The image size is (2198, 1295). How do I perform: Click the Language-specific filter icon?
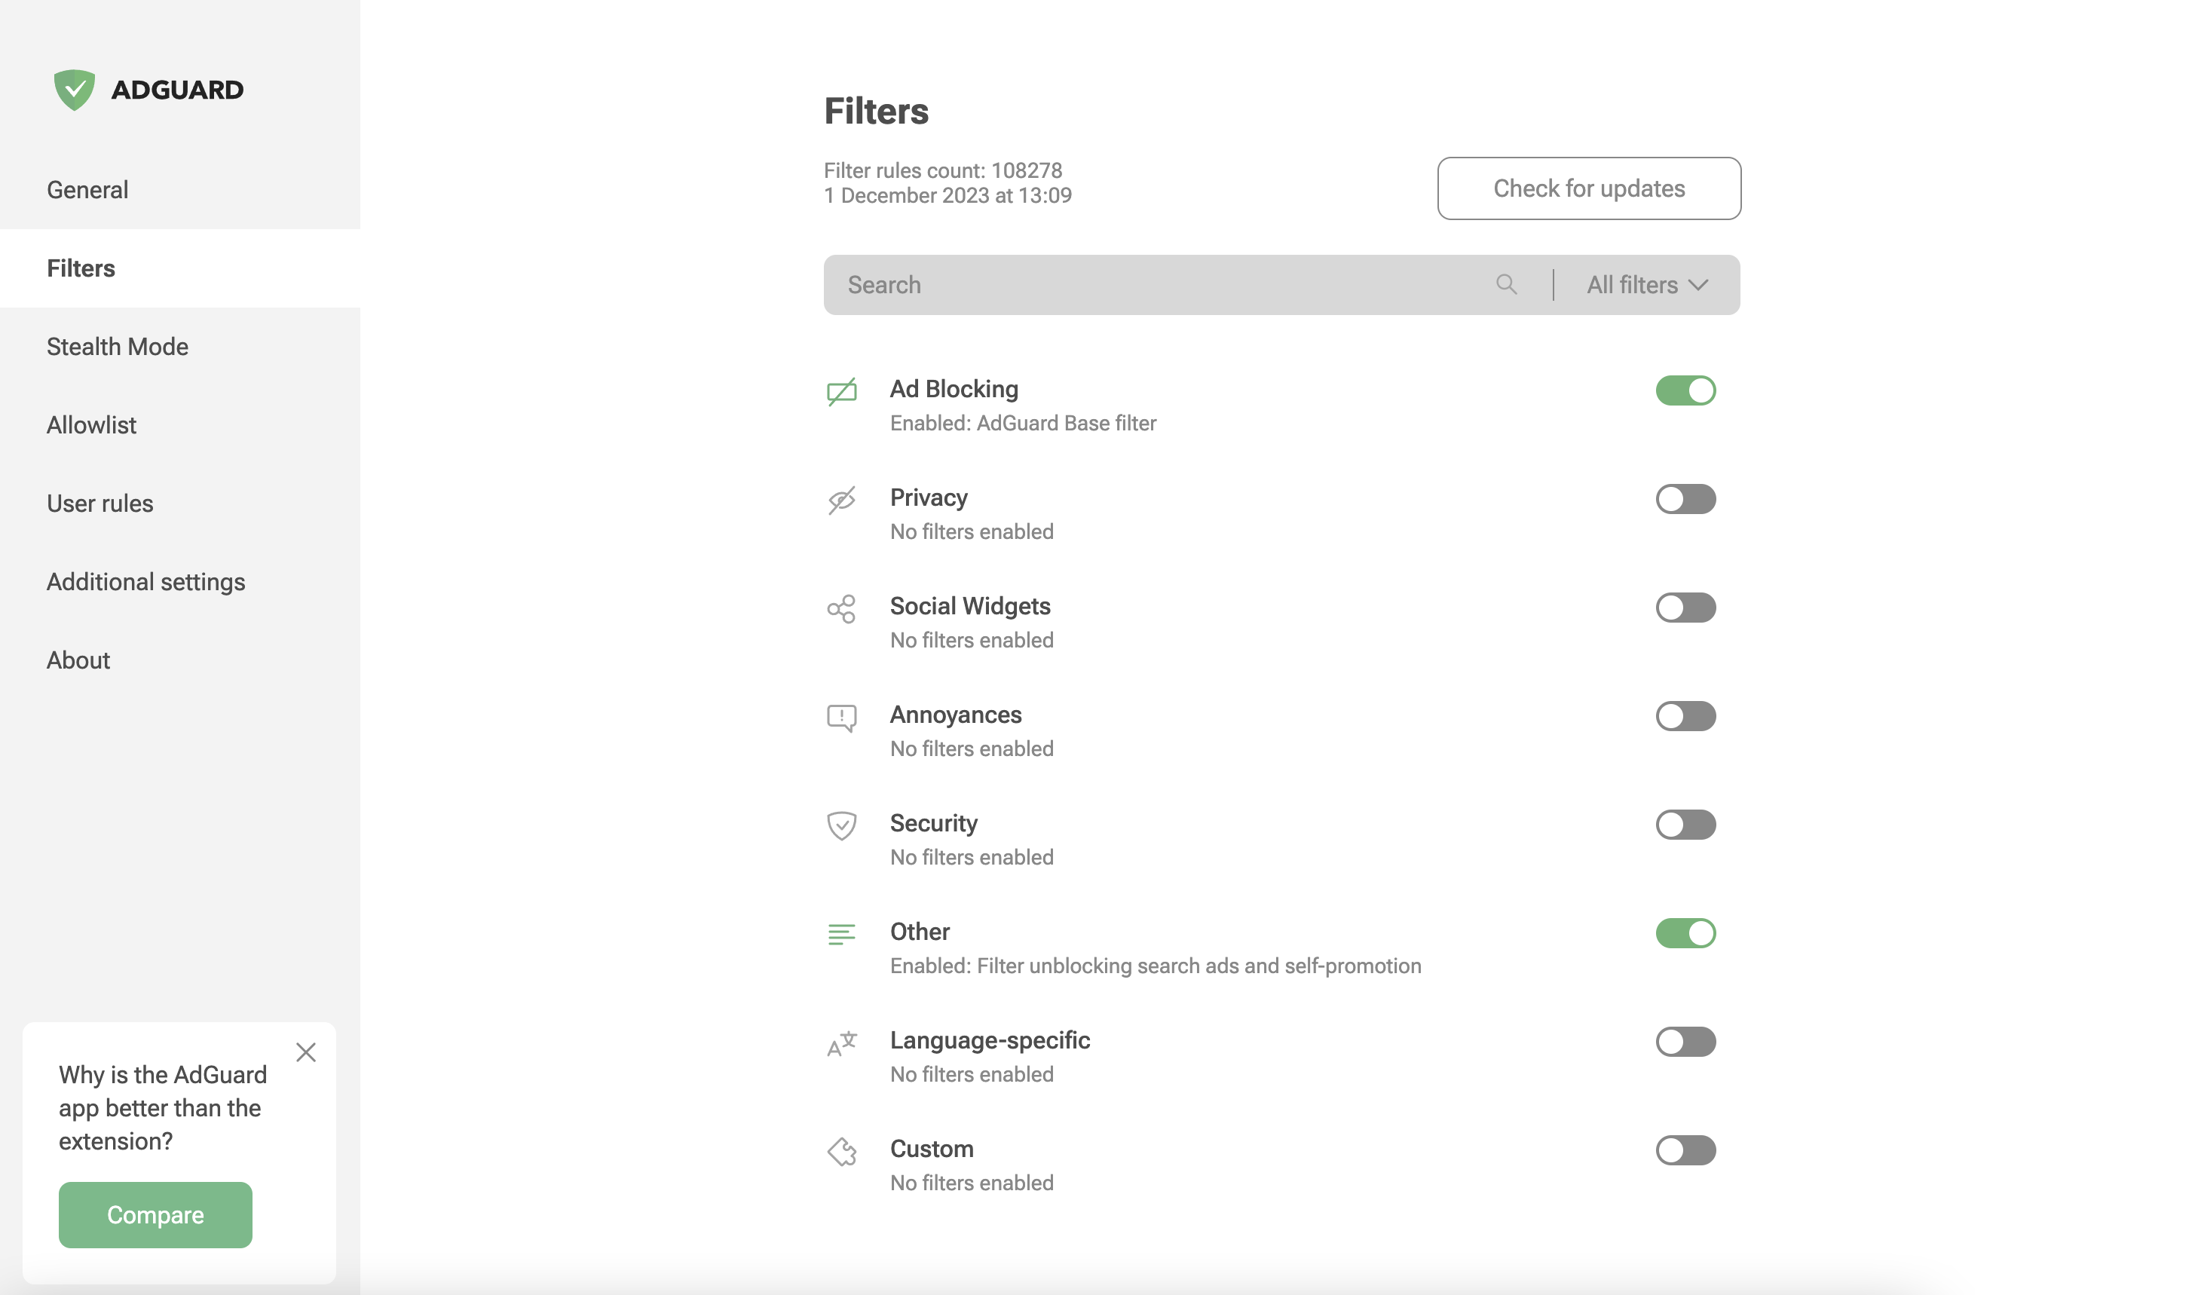pyautogui.click(x=842, y=1041)
